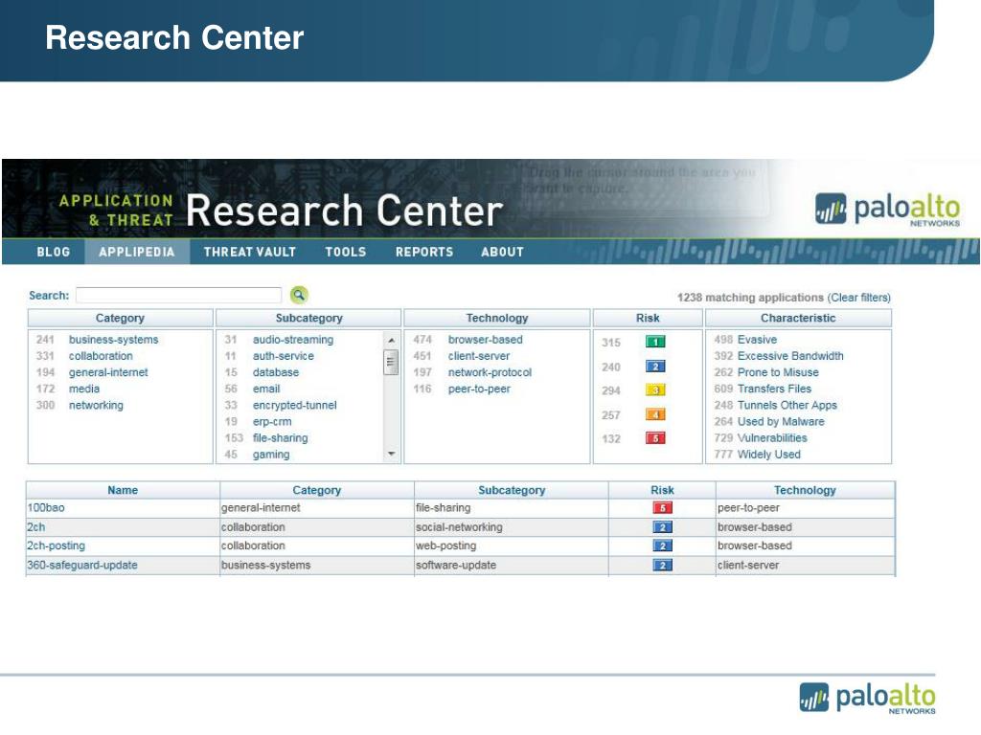Click risk badge in 360-safeguard-update row
This screenshot has width=981, height=735.
pos(662,566)
